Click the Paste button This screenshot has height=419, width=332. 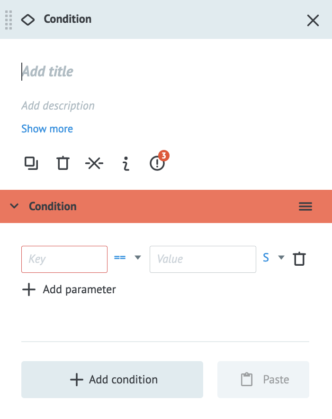coord(263,379)
